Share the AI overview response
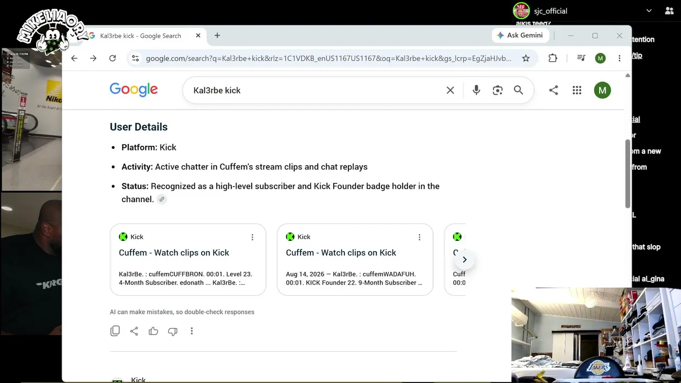 pos(134,331)
